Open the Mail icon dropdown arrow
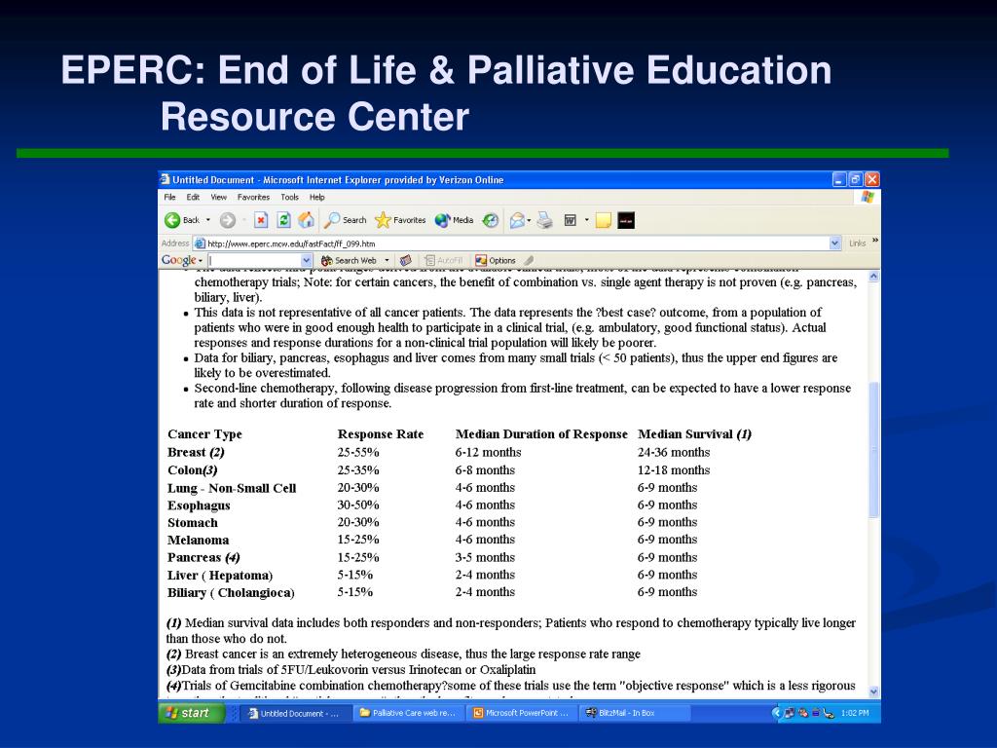The height and width of the screenshot is (748, 997). click(x=529, y=220)
